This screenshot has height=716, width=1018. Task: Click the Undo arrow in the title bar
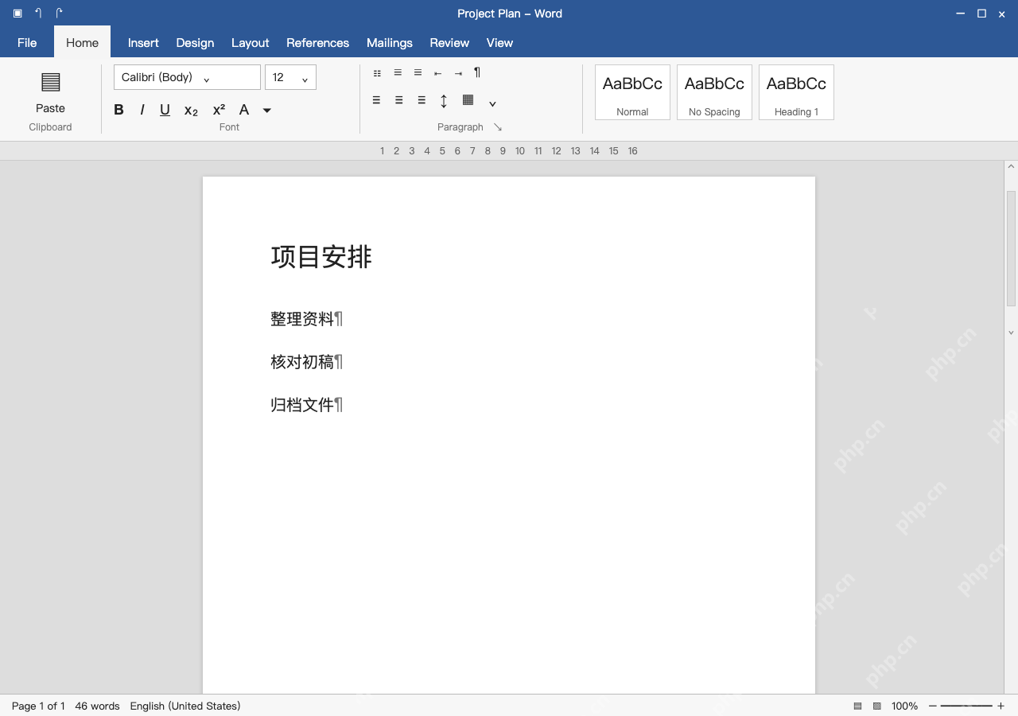pyautogui.click(x=38, y=13)
